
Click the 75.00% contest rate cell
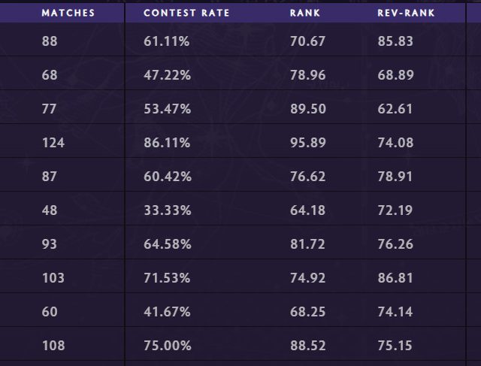tap(167, 346)
